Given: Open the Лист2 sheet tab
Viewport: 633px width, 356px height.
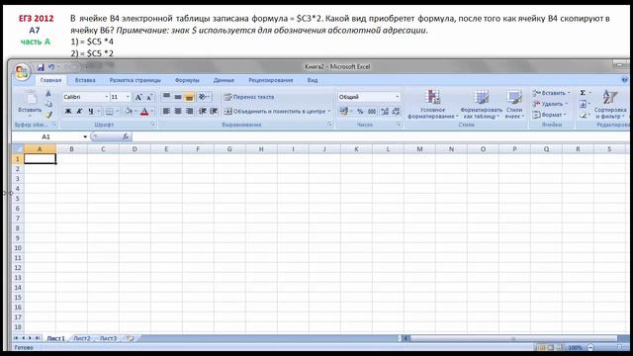Looking at the screenshot, I should [82, 338].
